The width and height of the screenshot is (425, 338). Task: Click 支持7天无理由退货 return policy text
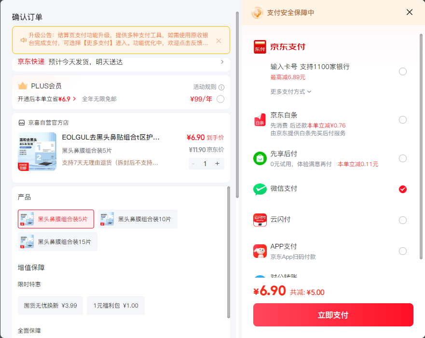[x=110, y=163]
